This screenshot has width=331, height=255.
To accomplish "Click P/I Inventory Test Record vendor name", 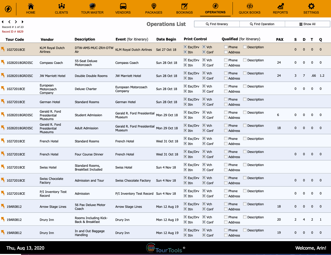I will [53, 194].
